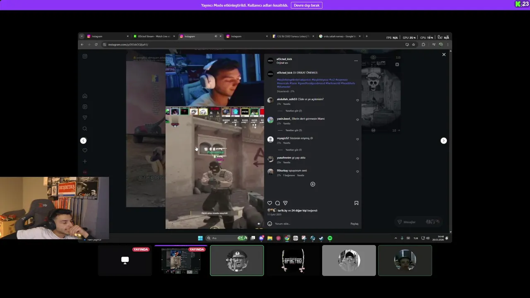
Task: Like myagiz52's comment
Action: (357, 139)
